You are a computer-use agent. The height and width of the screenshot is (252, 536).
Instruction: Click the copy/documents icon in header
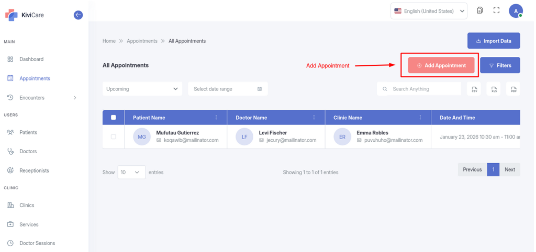[x=479, y=10]
